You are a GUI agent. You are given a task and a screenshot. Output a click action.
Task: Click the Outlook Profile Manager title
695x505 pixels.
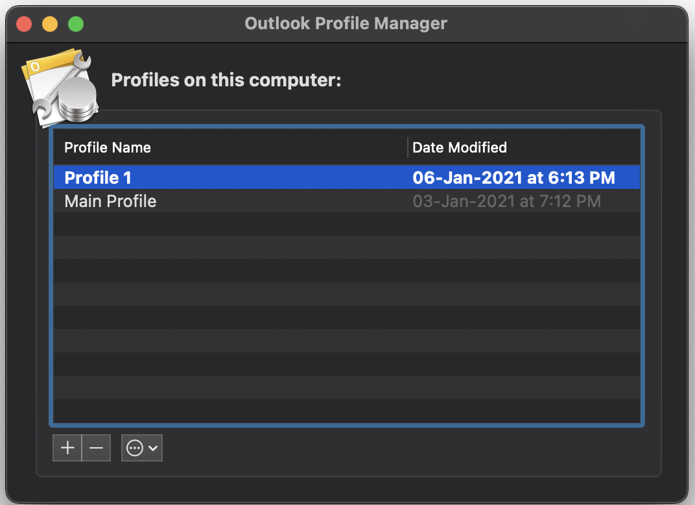pyautogui.click(x=346, y=23)
